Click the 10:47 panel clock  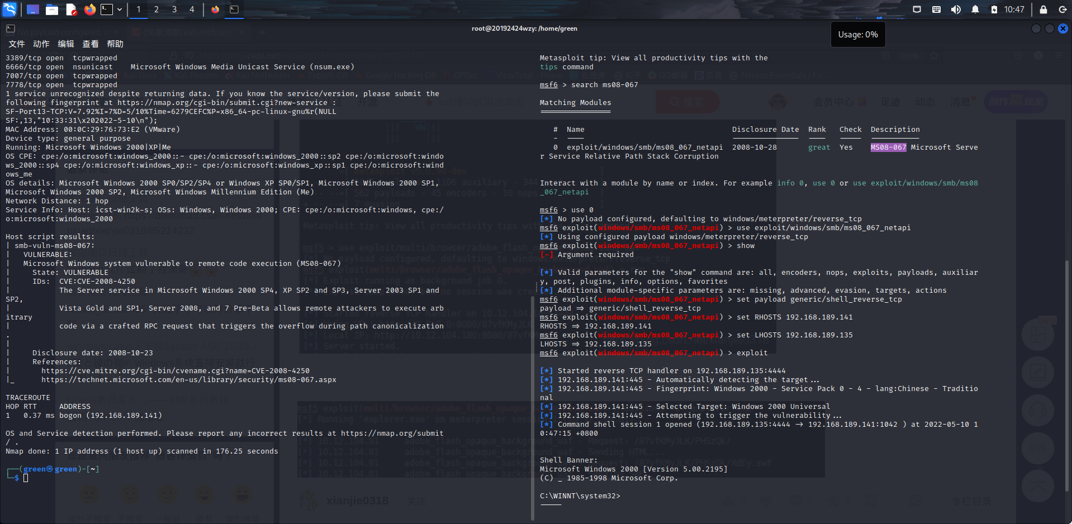1014,9
